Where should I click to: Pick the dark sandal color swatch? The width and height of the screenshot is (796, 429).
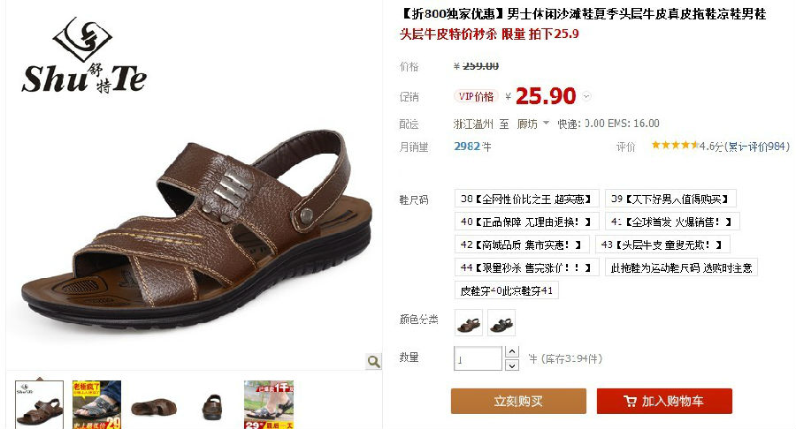click(x=501, y=323)
